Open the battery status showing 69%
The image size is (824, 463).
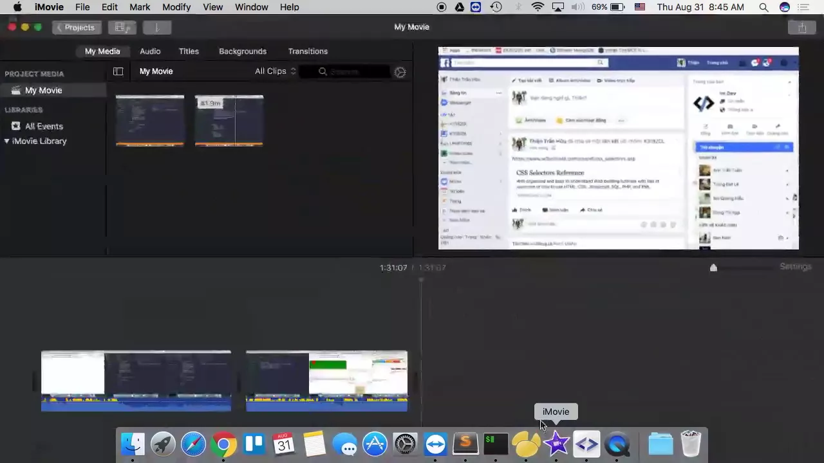click(608, 7)
